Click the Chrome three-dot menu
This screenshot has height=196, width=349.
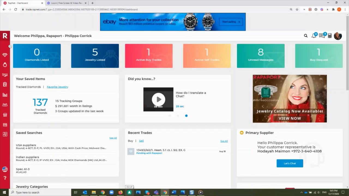[x=345, y=9]
